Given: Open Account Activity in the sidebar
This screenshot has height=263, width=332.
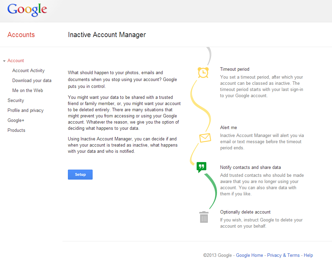Looking at the screenshot, I should click(28, 71).
